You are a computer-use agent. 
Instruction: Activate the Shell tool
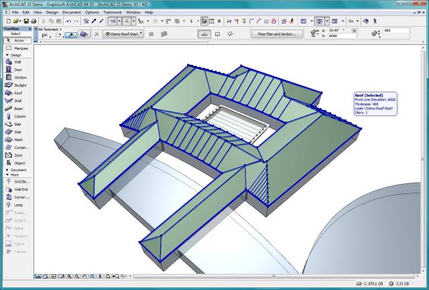pos(17,101)
